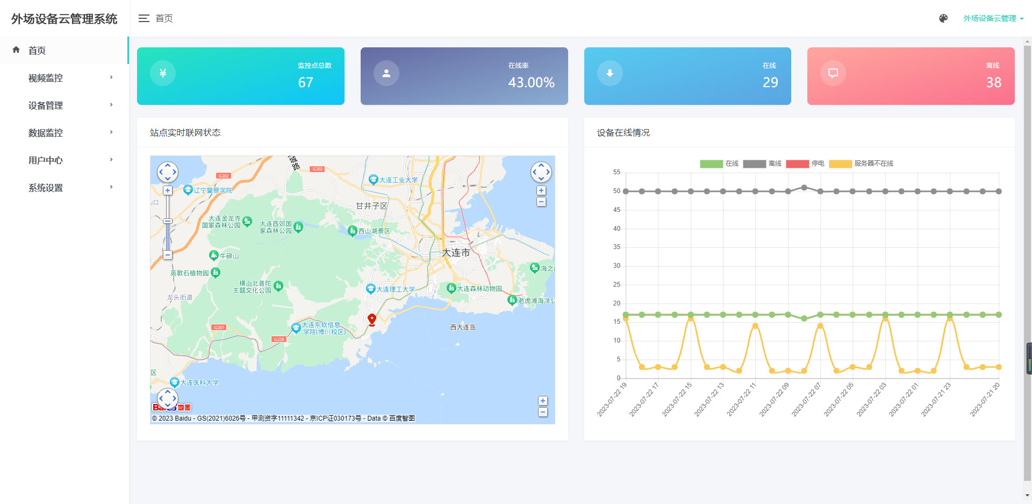Click the 离线 count 38

tap(993, 82)
